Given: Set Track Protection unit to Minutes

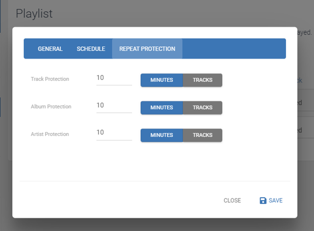Looking at the screenshot, I should click(162, 80).
